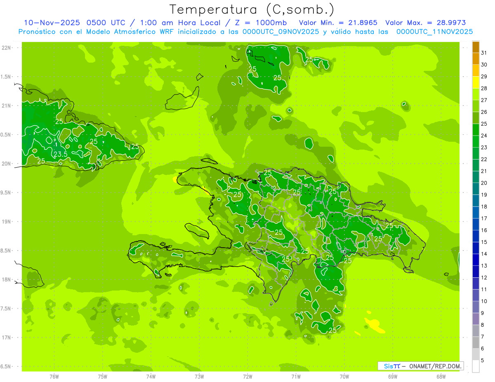The width and height of the screenshot is (495, 382).
Task: Click the "18N" latitude axis label
Action: [7, 279]
